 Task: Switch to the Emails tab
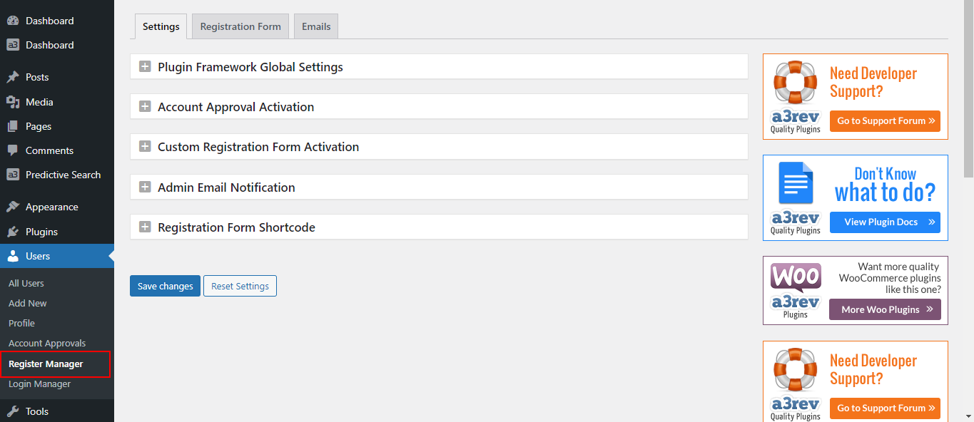316,26
